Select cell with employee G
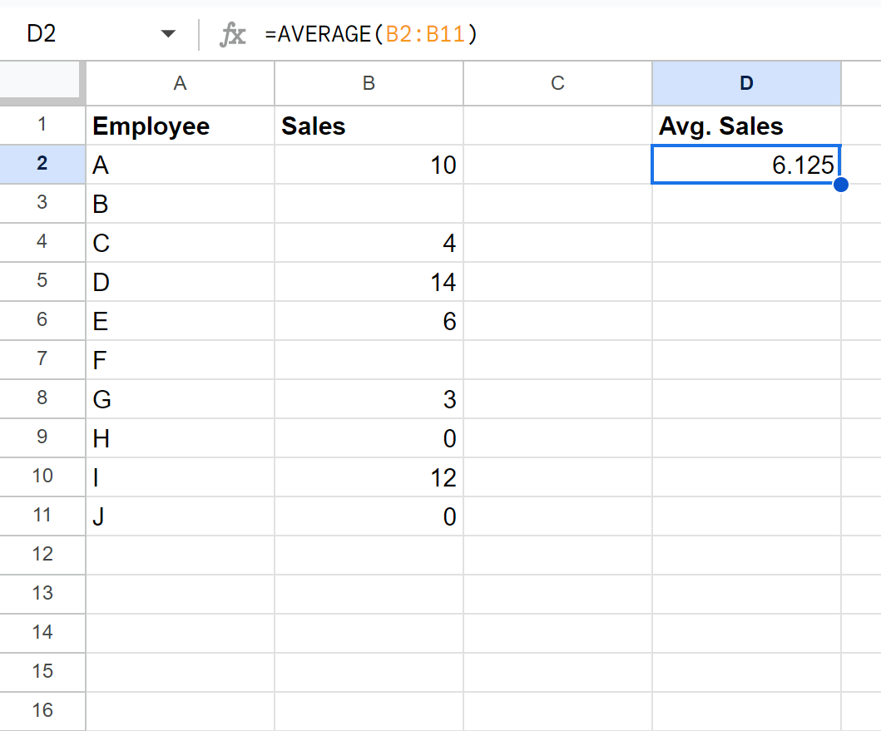This screenshot has width=881, height=731. 180,398
